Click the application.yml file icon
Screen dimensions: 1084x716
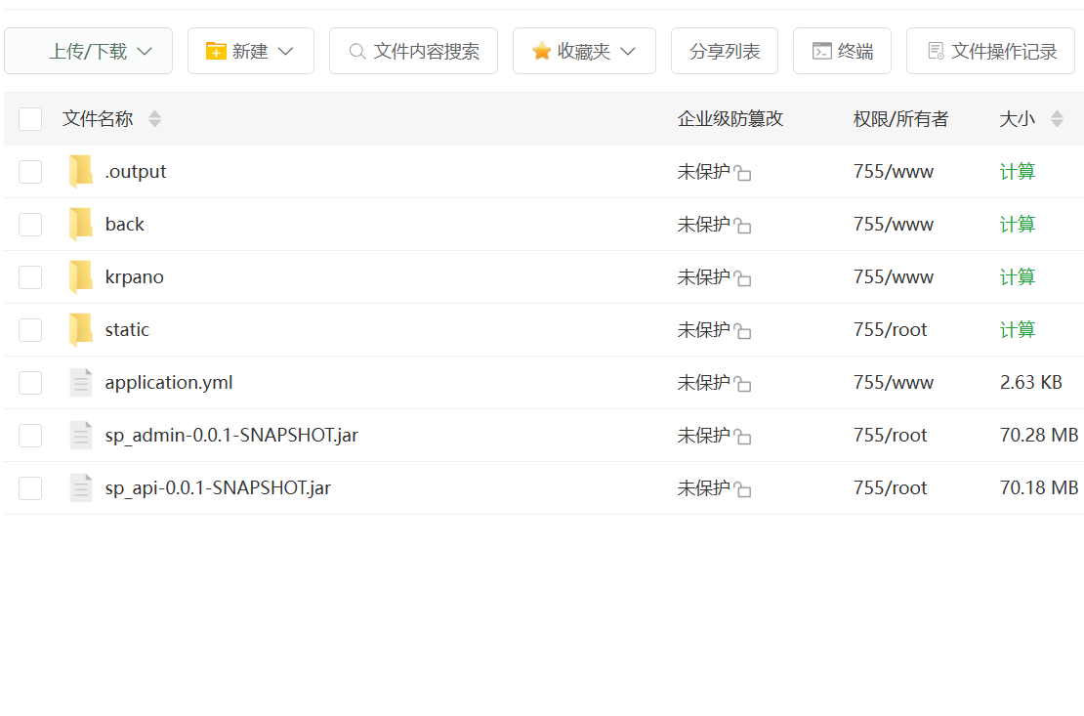click(81, 383)
